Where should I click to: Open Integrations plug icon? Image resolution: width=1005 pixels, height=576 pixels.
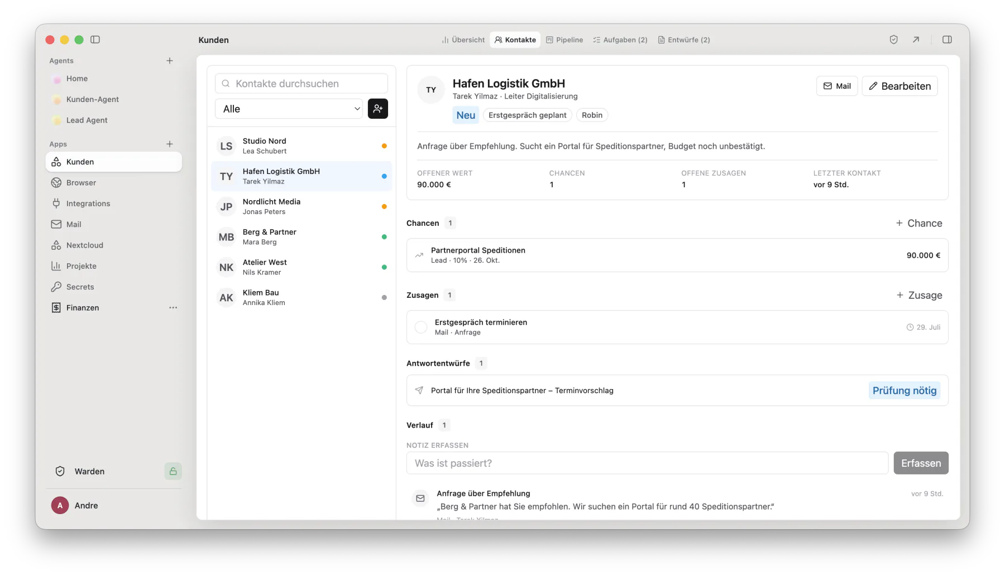[56, 204]
